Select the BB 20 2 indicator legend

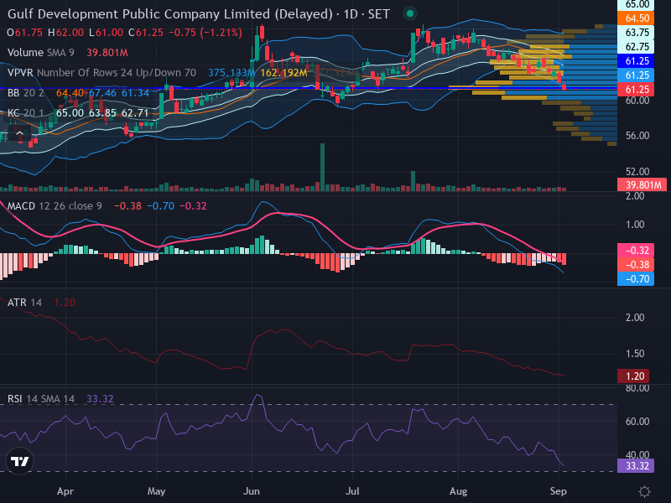click(25, 93)
